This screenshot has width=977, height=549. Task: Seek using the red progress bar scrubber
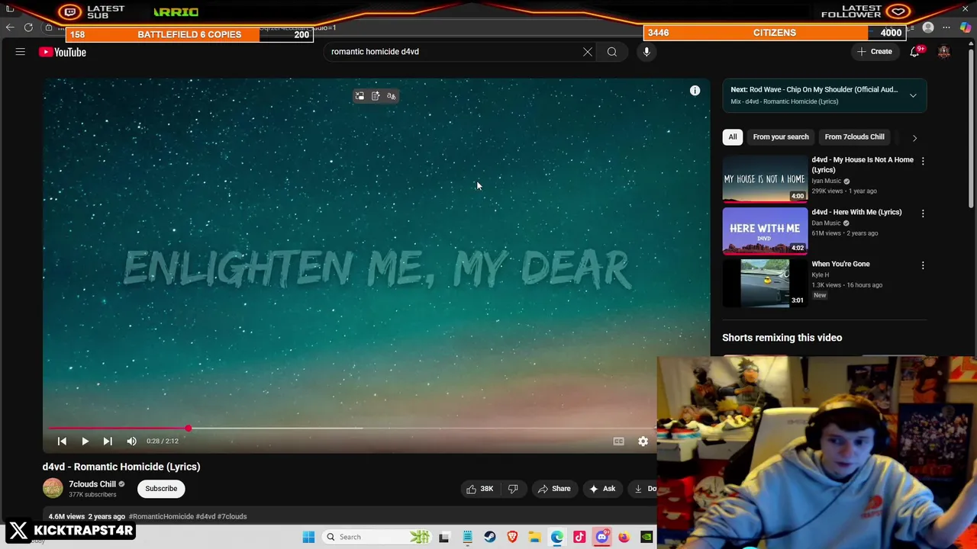(x=188, y=429)
